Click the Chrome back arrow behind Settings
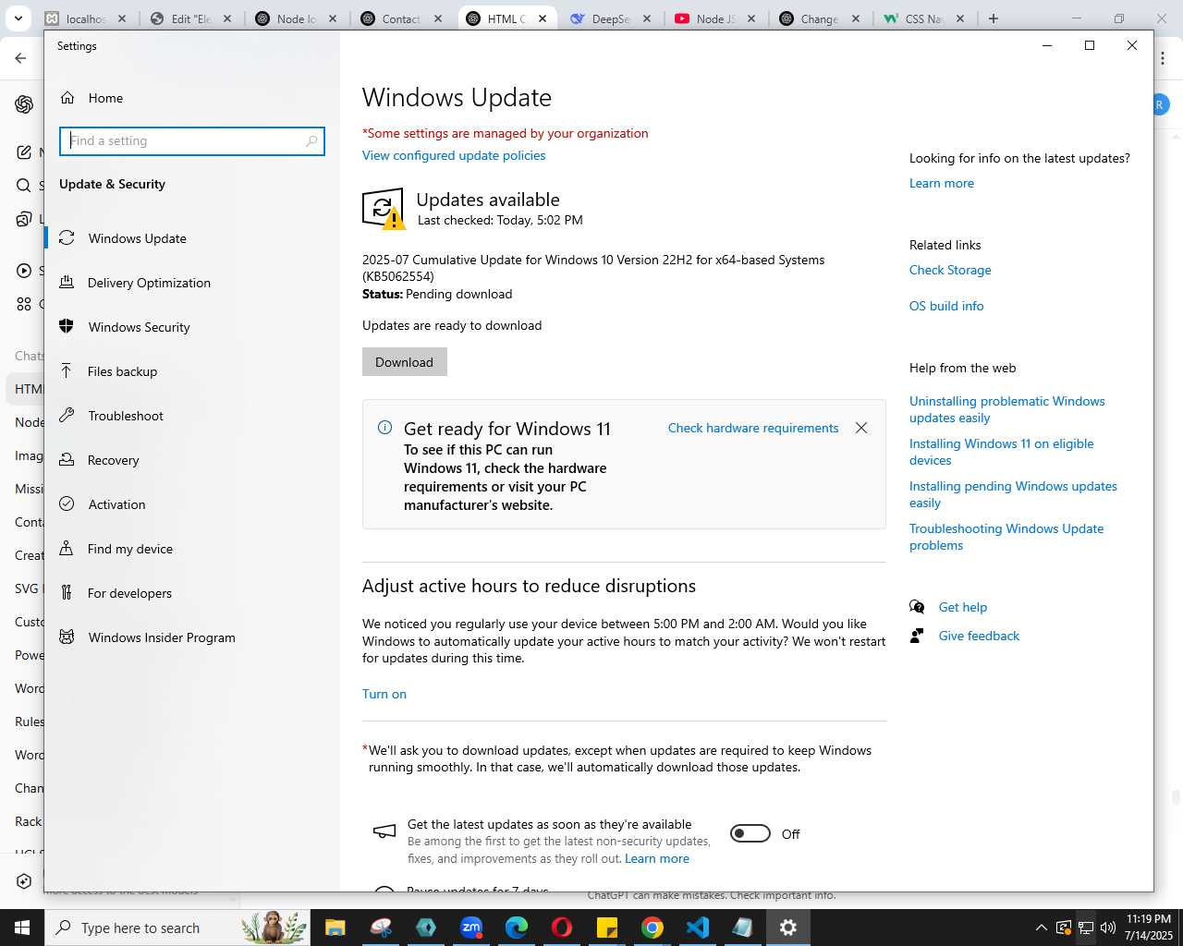 click(x=20, y=58)
